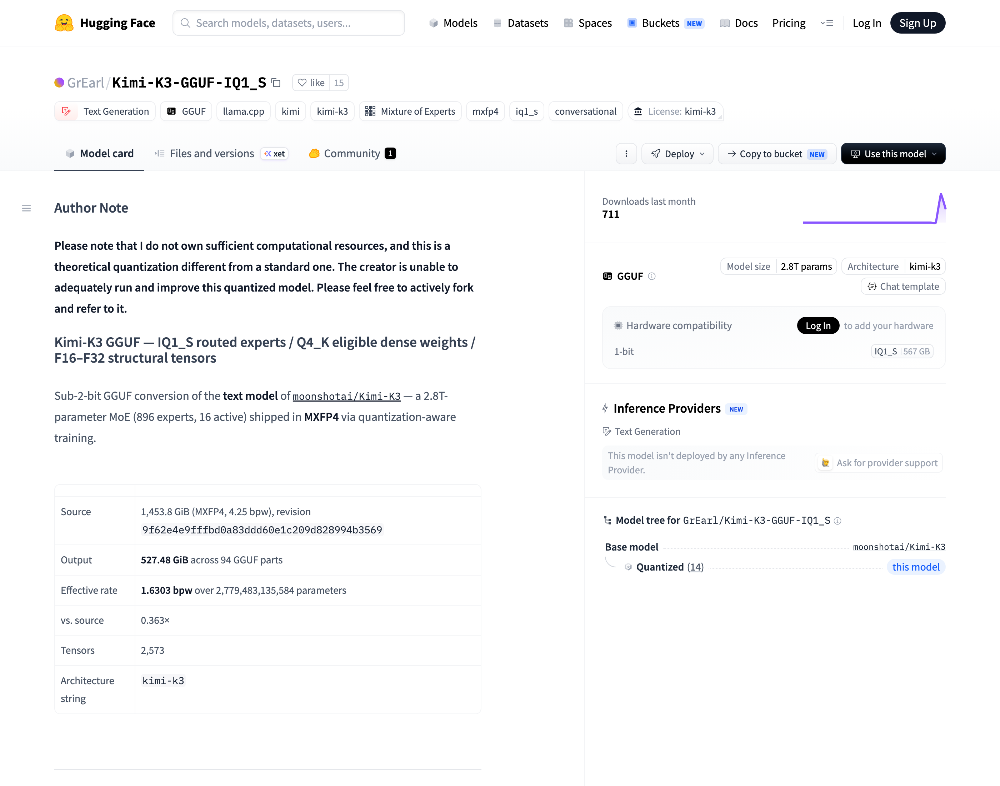The width and height of the screenshot is (1000, 786).
Task: Open the Files and versions tab
Action: (x=221, y=154)
